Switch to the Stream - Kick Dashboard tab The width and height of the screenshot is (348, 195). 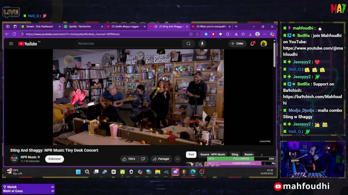tap(41, 27)
